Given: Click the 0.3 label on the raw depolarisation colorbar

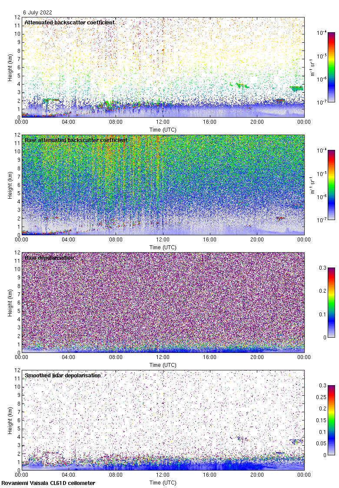Looking at the screenshot, I should 322,268.
